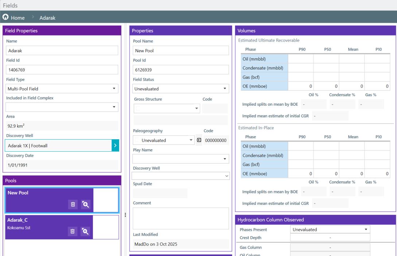
Task: Click the Comment text area
Action: [180, 218]
